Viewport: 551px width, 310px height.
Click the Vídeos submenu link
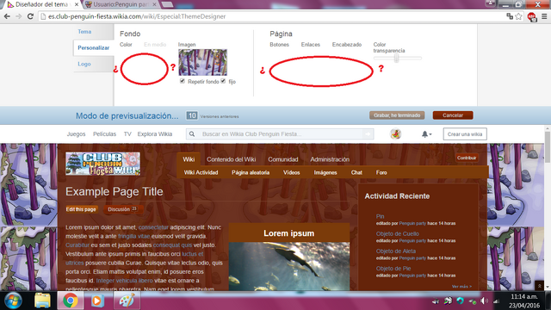pos(291,172)
